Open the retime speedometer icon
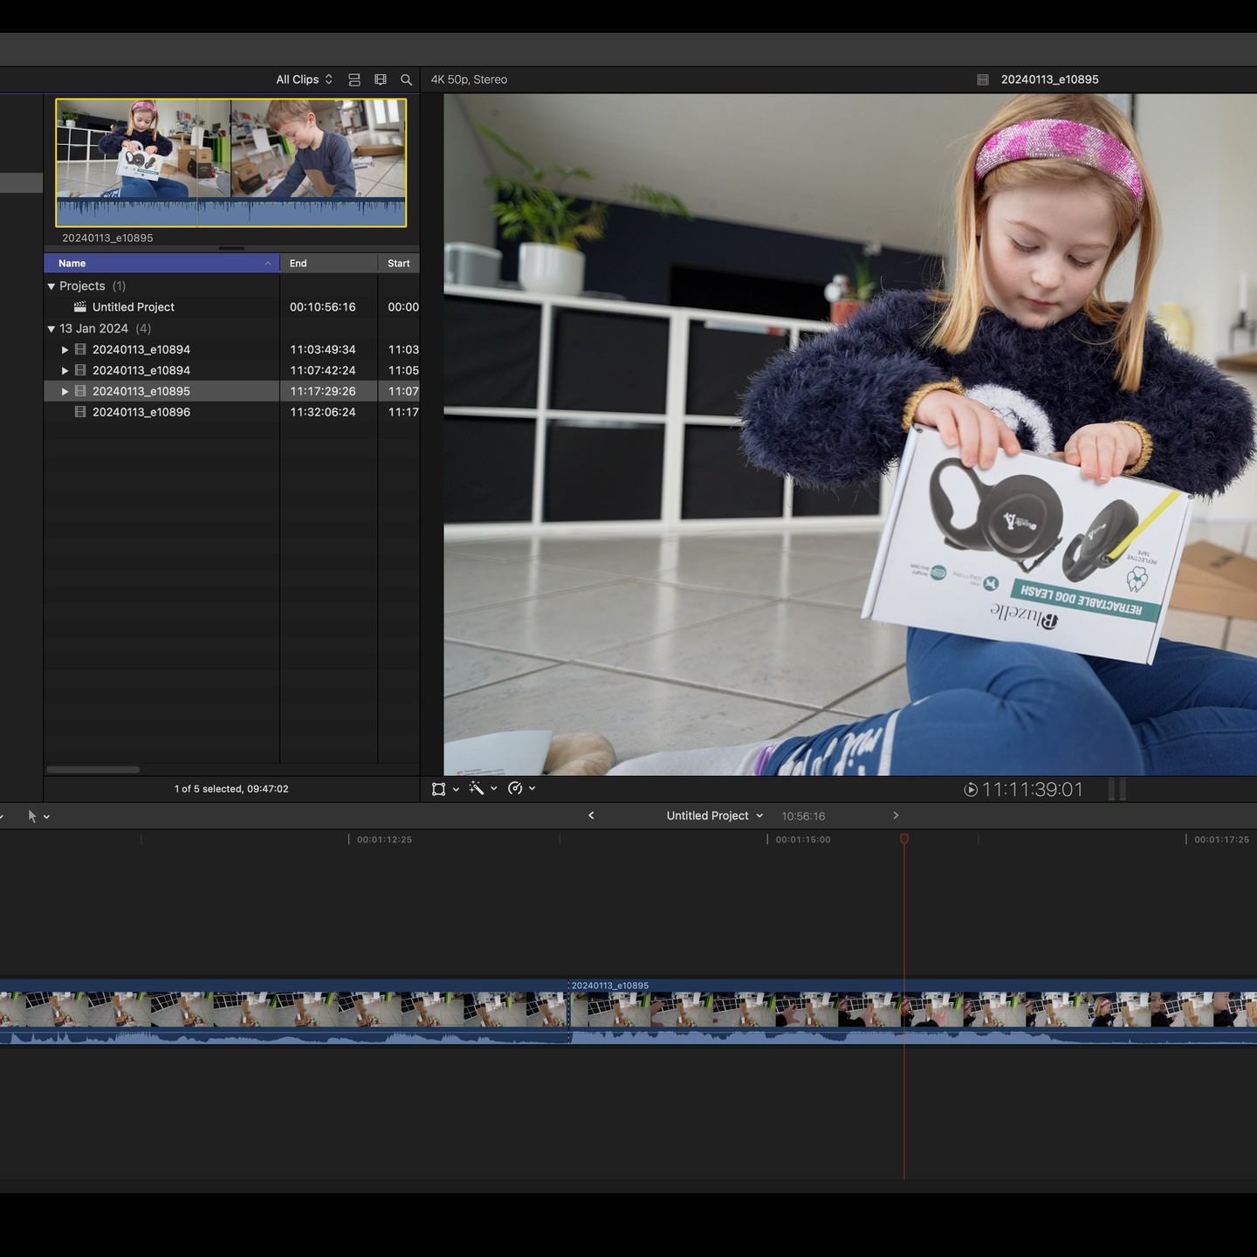Image resolution: width=1257 pixels, height=1257 pixels. point(515,788)
